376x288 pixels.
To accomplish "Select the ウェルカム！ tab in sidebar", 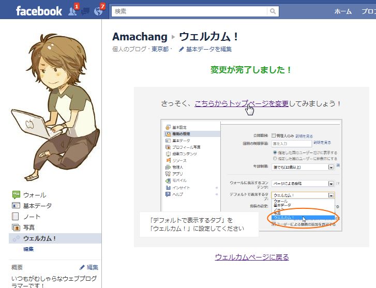I will (x=55, y=238).
